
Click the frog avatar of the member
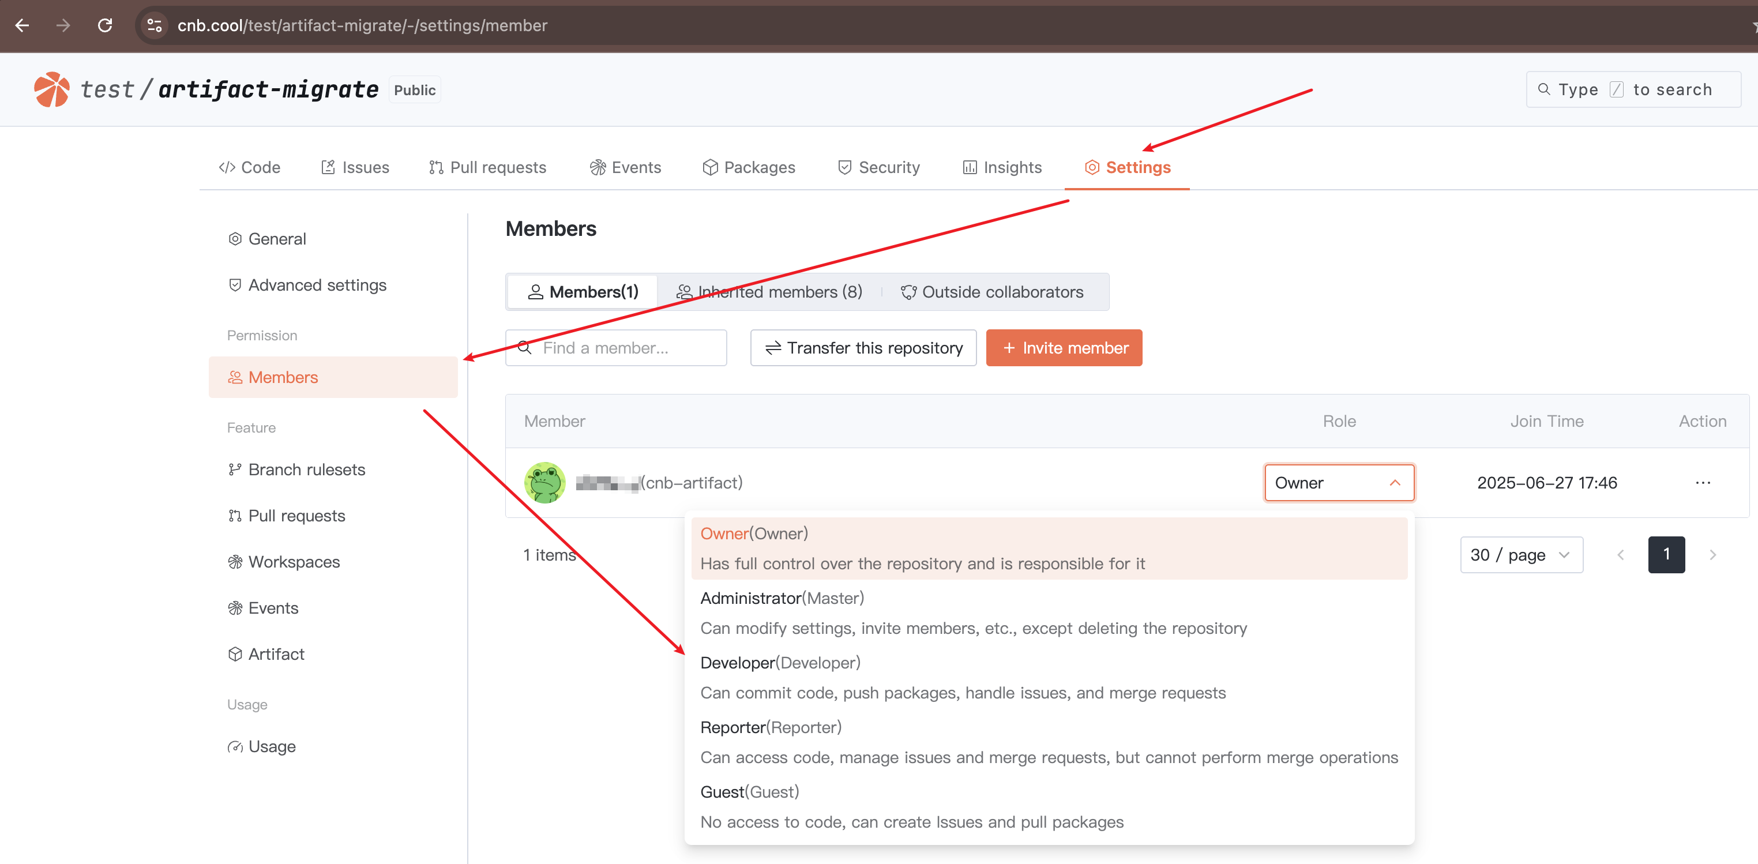coord(544,483)
